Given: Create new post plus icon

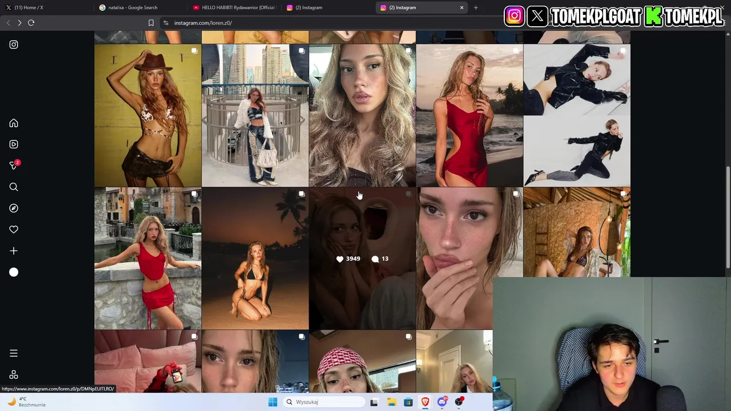Looking at the screenshot, I should click(x=14, y=251).
